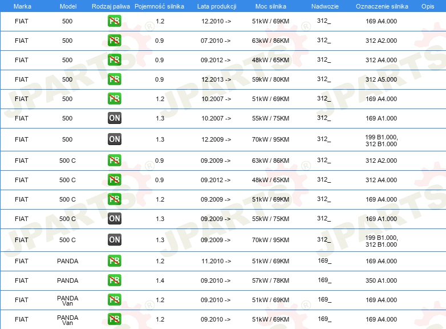Click the 57kW / 78KM power cell
This screenshot has width=446, height=329.
click(270, 280)
